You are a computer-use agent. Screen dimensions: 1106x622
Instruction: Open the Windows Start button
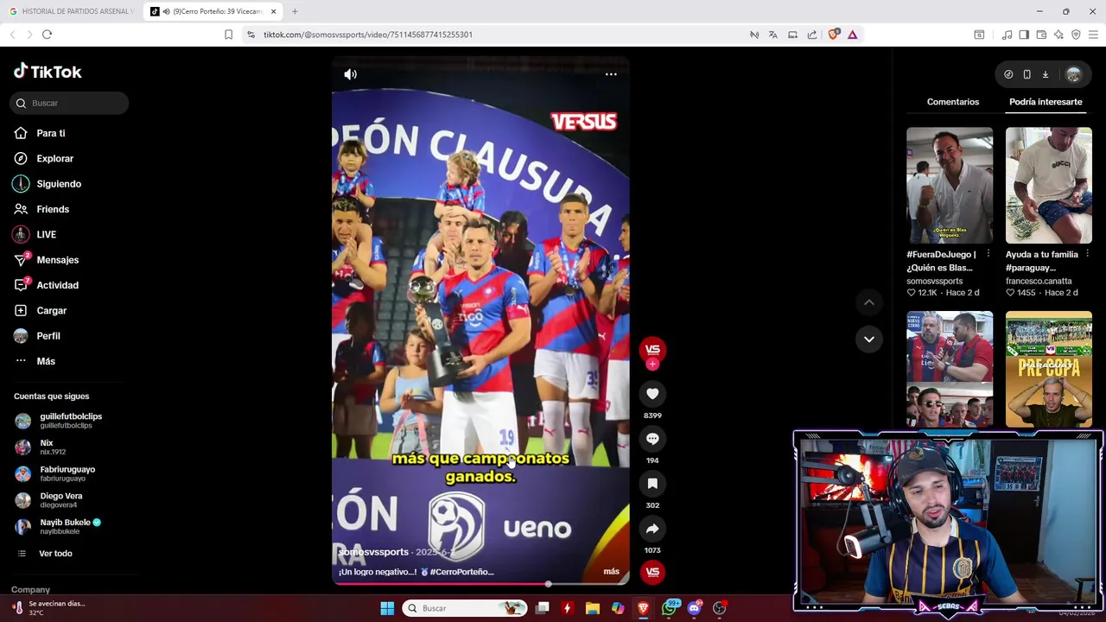point(387,608)
